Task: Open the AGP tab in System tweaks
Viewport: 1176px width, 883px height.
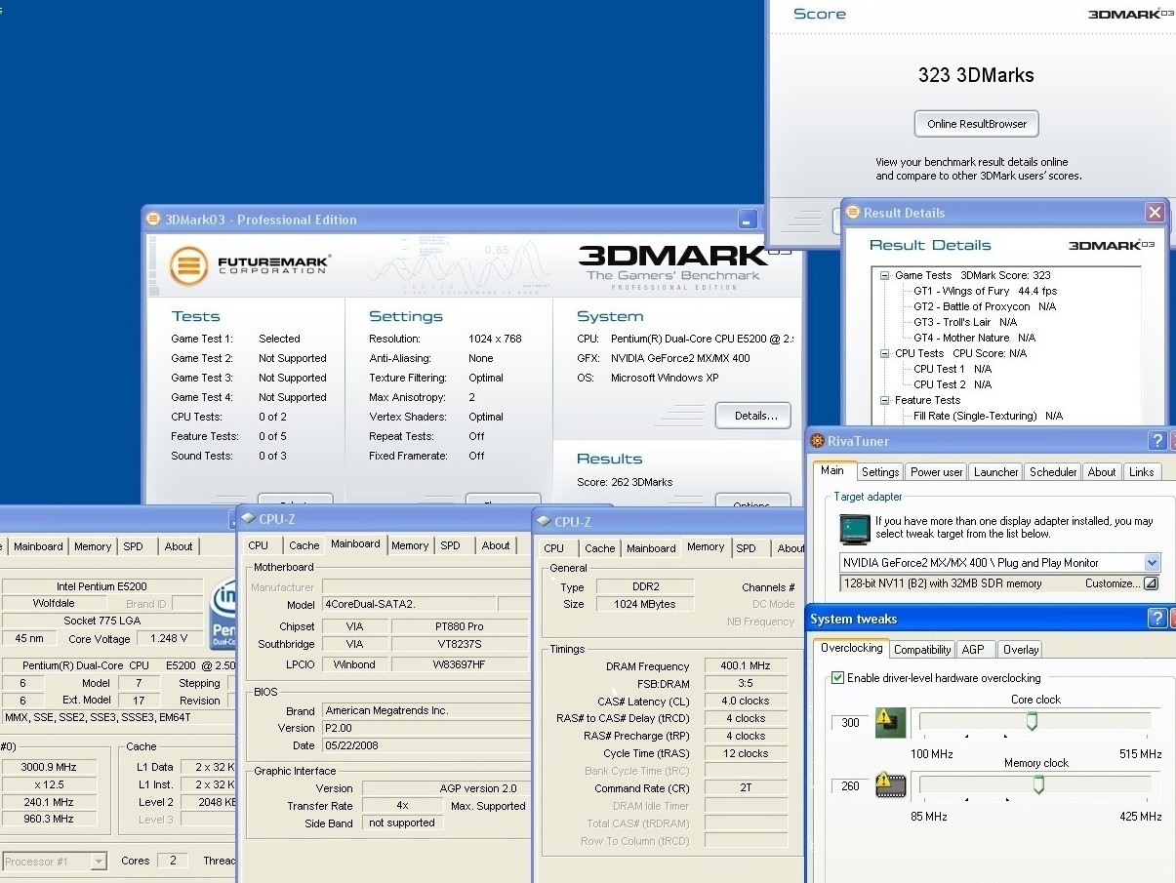Action: (973, 650)
